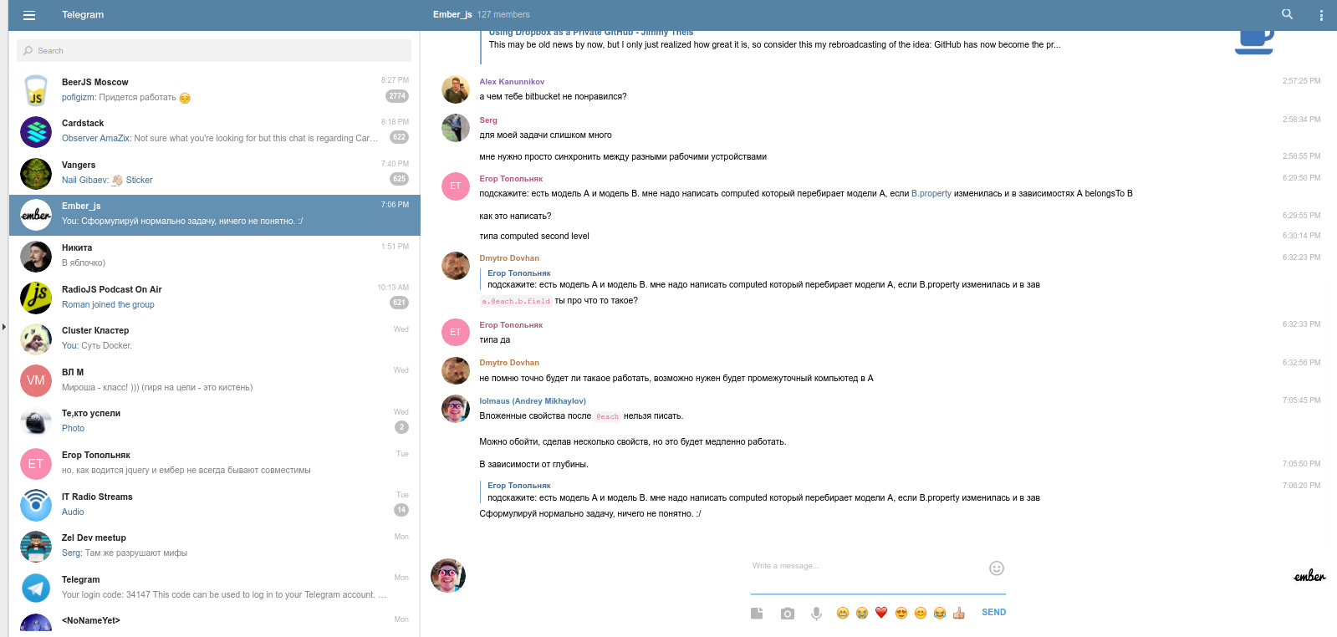This screenshot has height=637, width=1337.
Task: Click the RadioJS yellow JS avatar
Action: [x=36, y=298]
